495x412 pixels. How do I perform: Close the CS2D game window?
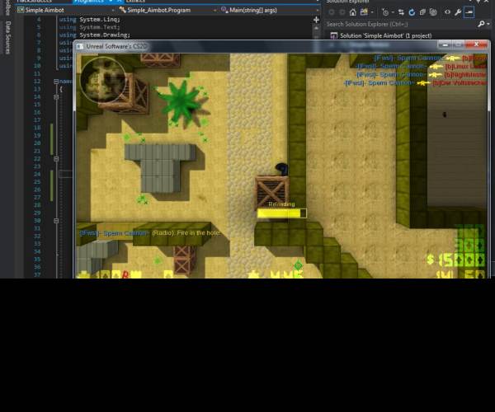tap(477, 44)
